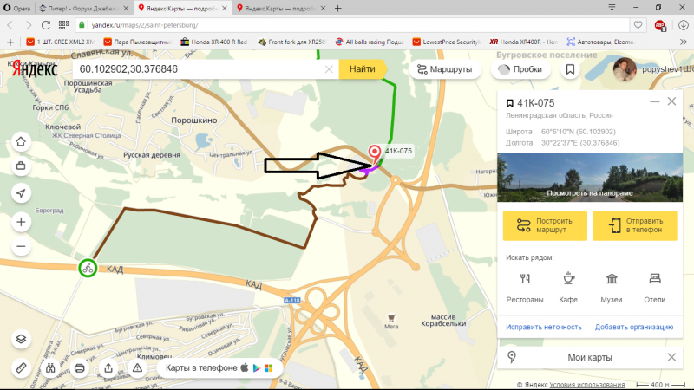Locate my position with arrow icon
The image size is (694, 390).
click(x=21, y=193)
